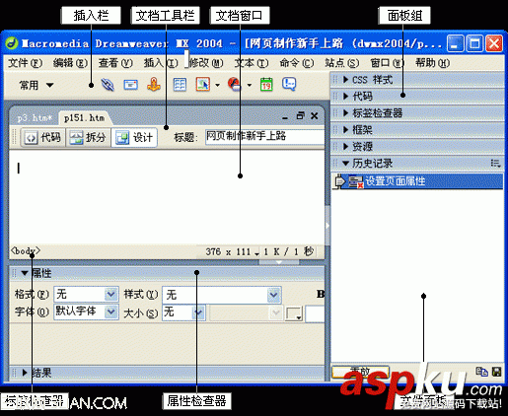
Task: Open the Images dropdown arrow
Action: point(217,85)
